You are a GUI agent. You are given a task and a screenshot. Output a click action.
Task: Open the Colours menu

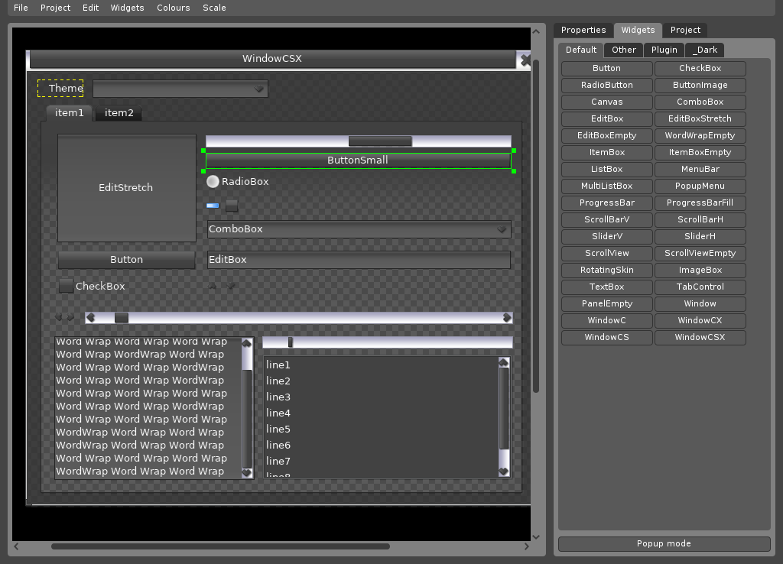pyautogui.click(x=174, y=8)
